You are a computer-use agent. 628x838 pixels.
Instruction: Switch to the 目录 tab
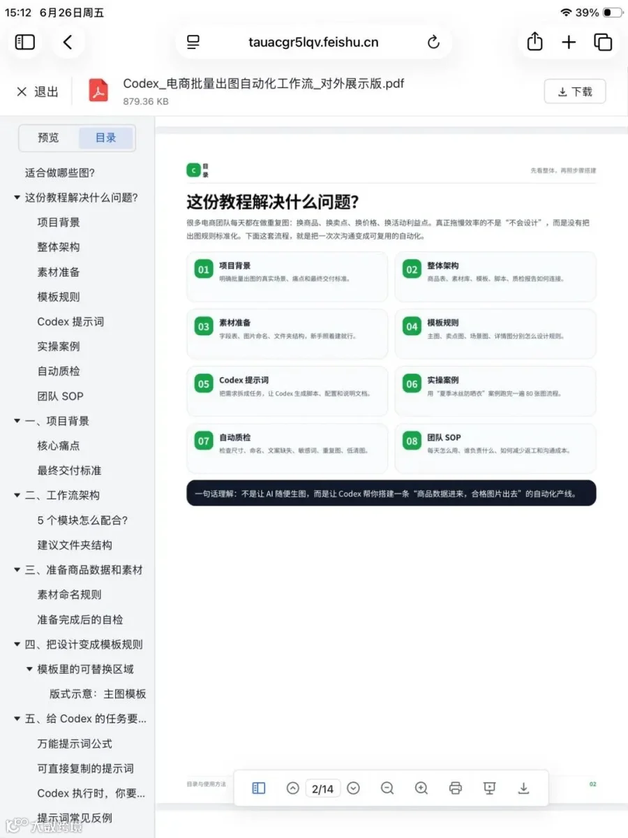point(106,138)
